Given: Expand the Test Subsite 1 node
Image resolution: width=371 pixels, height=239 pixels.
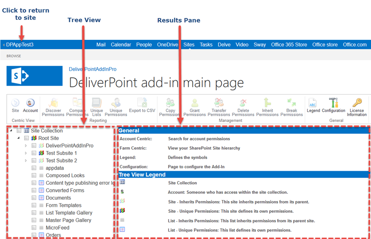Looking at the screenshot, I should pyautogui.click(x=26, y=153).
